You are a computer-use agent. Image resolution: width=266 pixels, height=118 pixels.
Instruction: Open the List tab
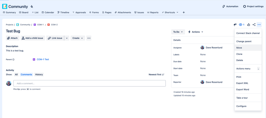click(x=35, y=12)
